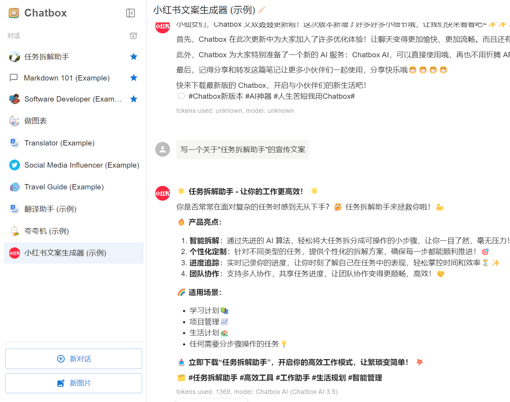
Task: Click the 翻译助手 translate icon
Action: click(x=14, y=209)
